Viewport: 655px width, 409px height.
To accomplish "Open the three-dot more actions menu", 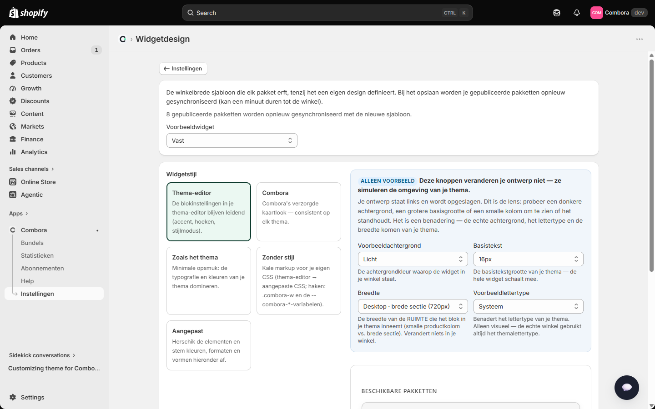I will pyautogui.click(x=640, y=39).
